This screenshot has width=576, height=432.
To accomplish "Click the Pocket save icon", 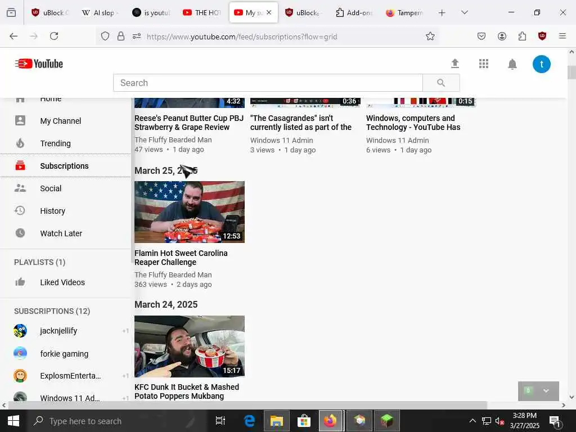I will coord(481,36).
